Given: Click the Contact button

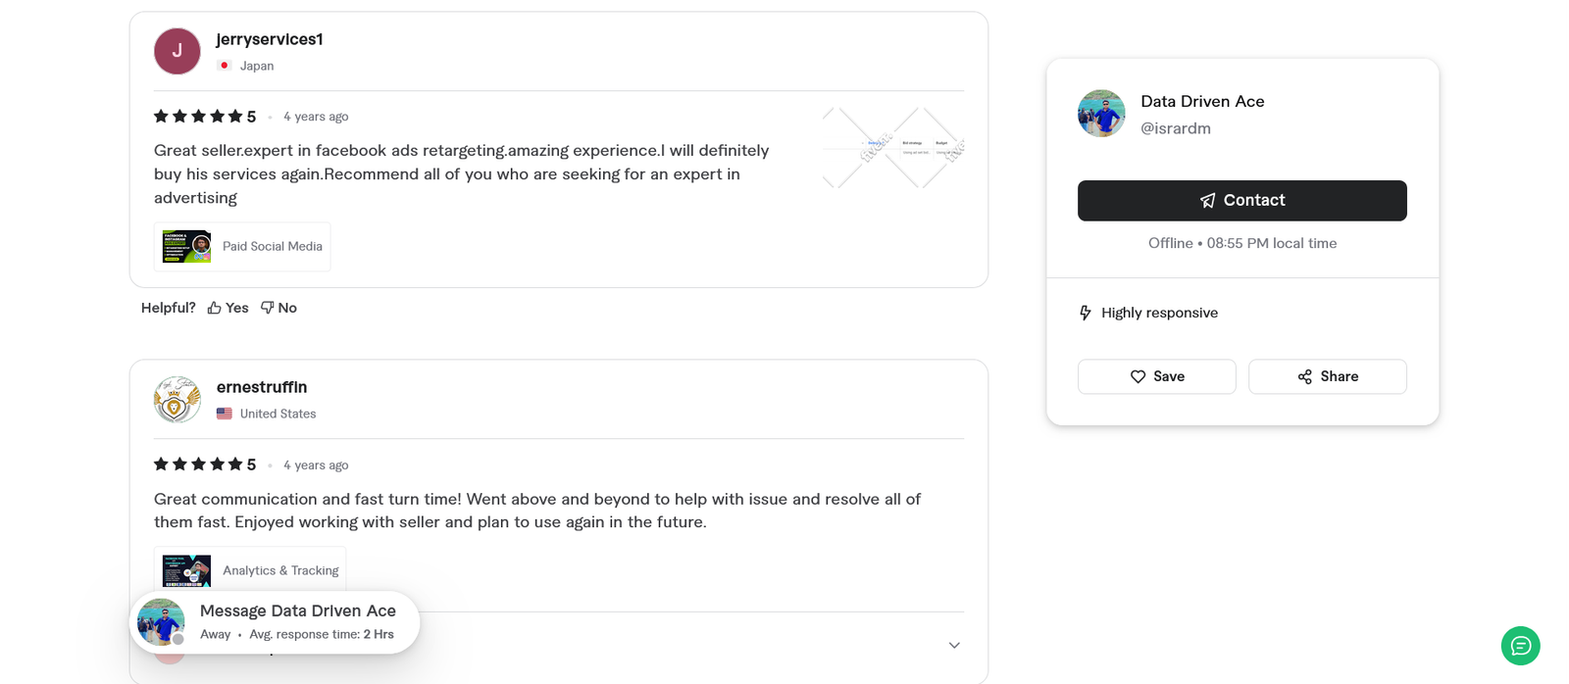Looking at the screenshot, I should click(1241, 200).
